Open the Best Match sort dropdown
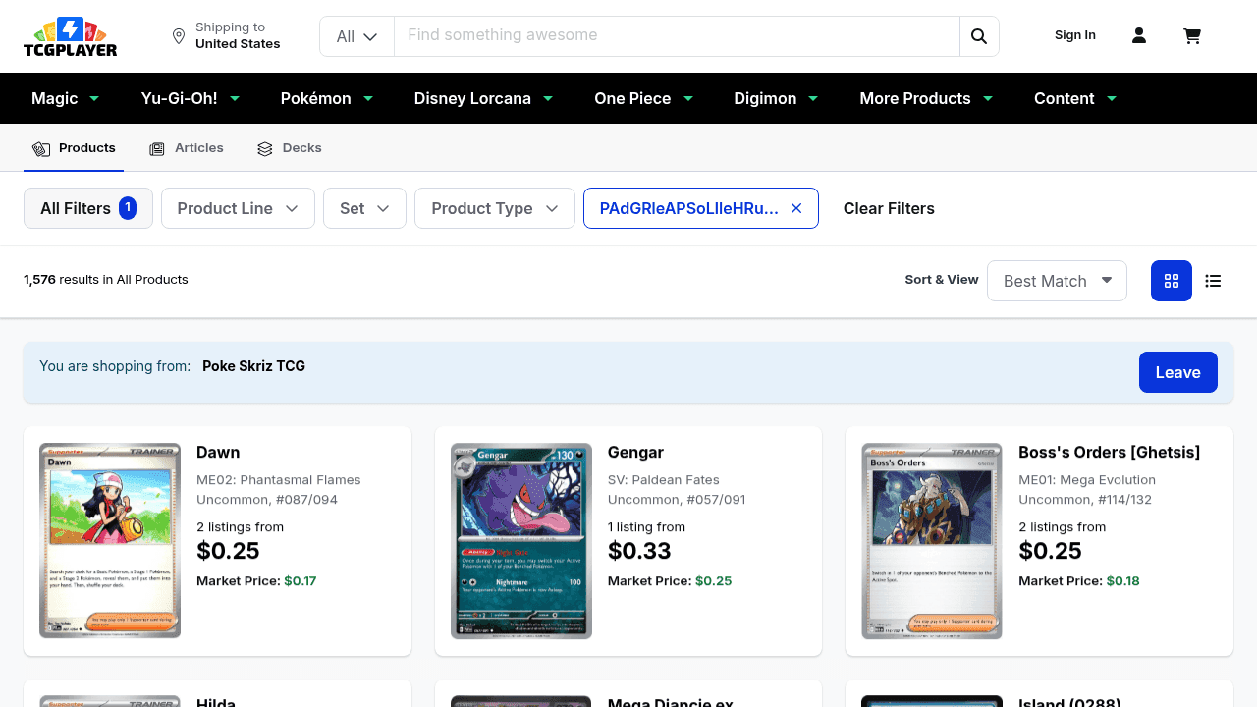The width and height of the screenshot is (1257, 707). coord(1057,281)
